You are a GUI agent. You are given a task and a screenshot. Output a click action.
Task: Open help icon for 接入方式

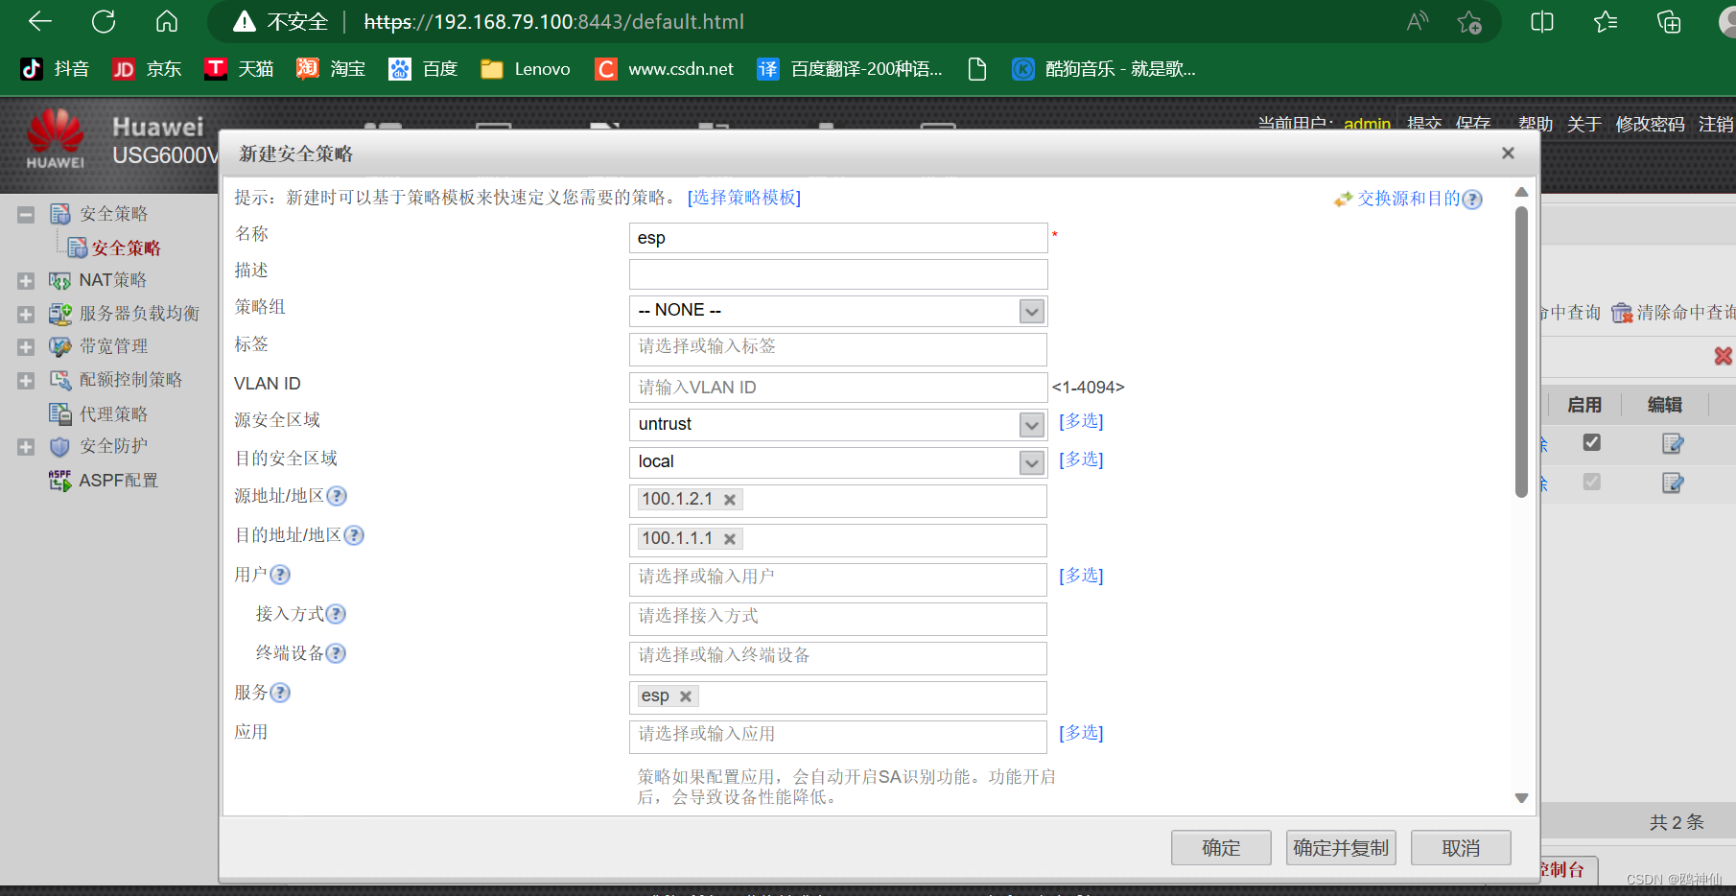336,614
